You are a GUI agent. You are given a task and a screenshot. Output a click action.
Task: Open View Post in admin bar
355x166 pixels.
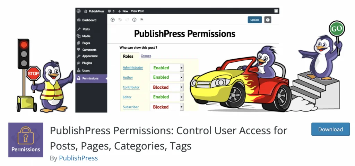137,11
